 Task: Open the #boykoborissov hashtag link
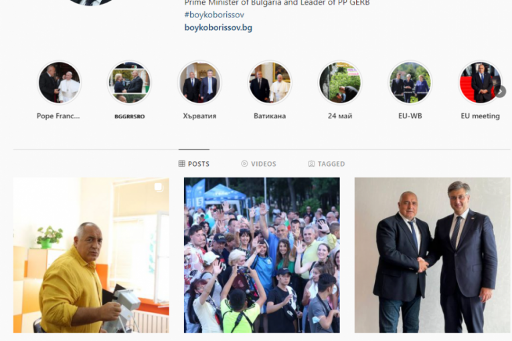point(214,15)
